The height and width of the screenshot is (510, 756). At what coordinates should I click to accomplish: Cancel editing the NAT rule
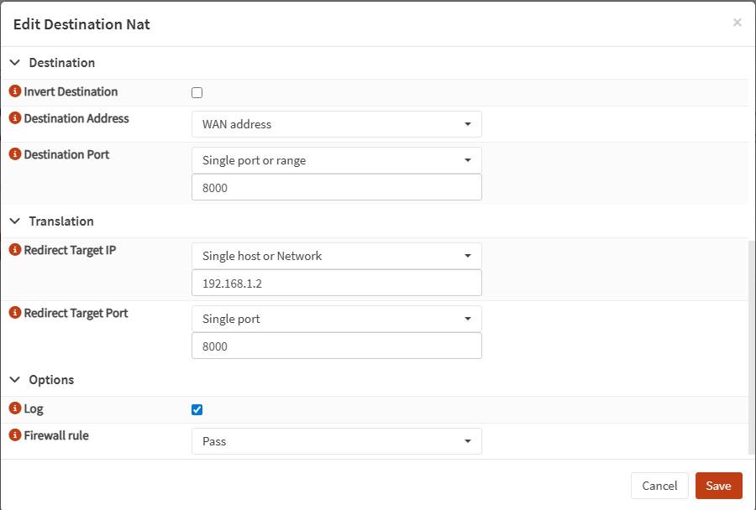coord(659,486)
